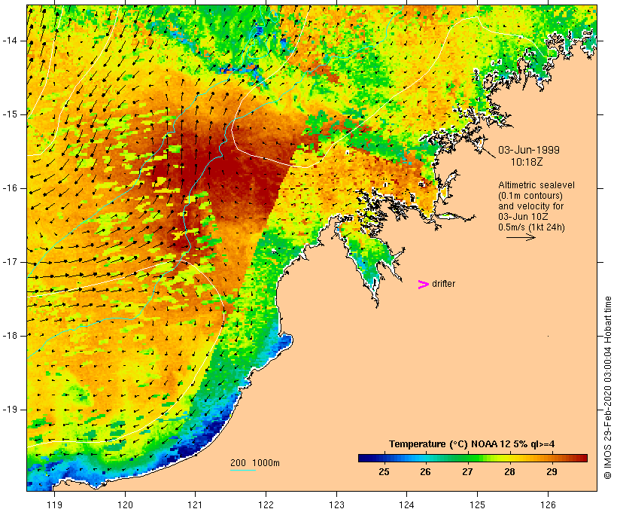Screen dimensions: 617x512
Task: Click the longitude axis label '125'
Action: (x=477, y=504)
